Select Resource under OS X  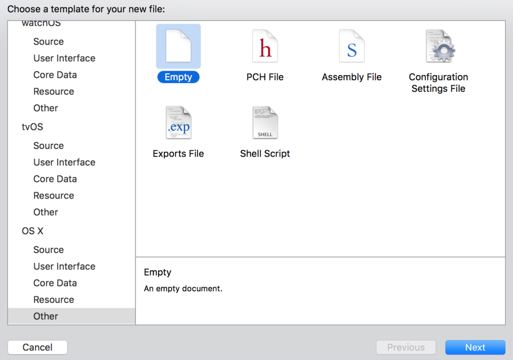coord(54,299)
